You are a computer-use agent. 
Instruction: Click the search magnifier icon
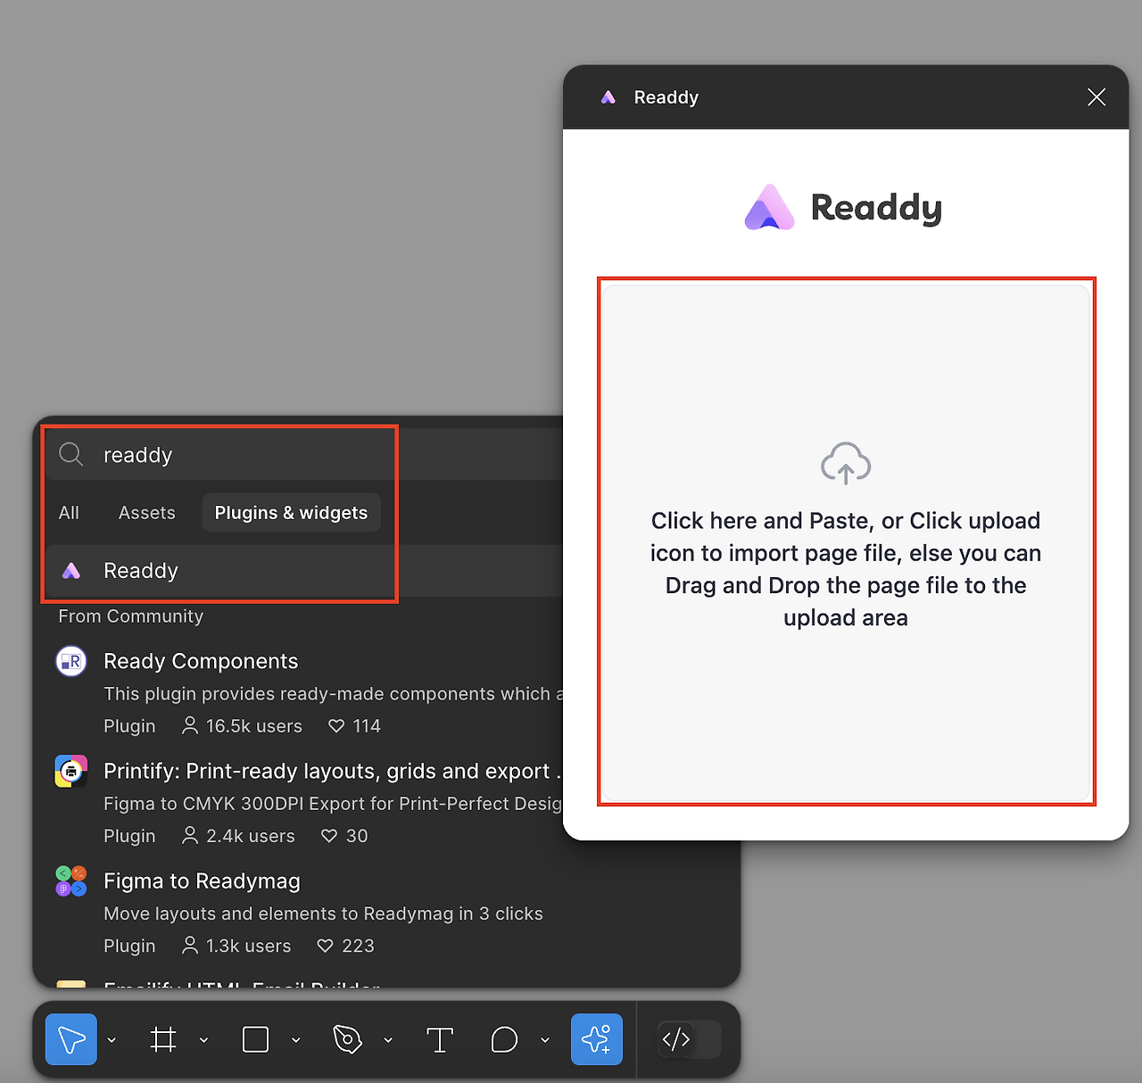[71, 455]
